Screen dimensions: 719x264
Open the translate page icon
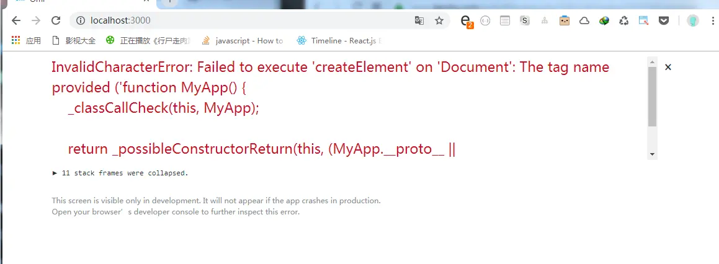[419, 20]
